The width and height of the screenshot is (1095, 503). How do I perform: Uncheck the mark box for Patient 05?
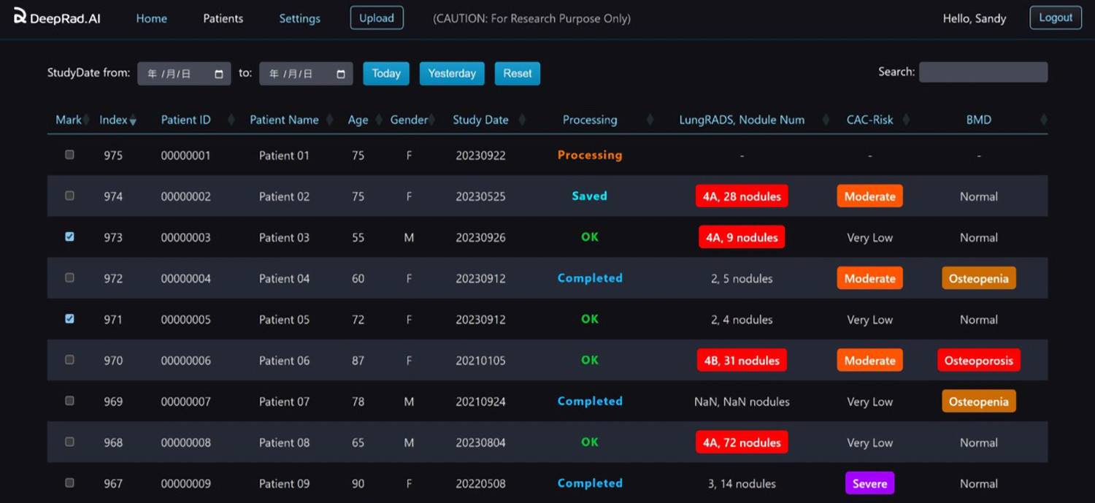click(x=69, y=319)
